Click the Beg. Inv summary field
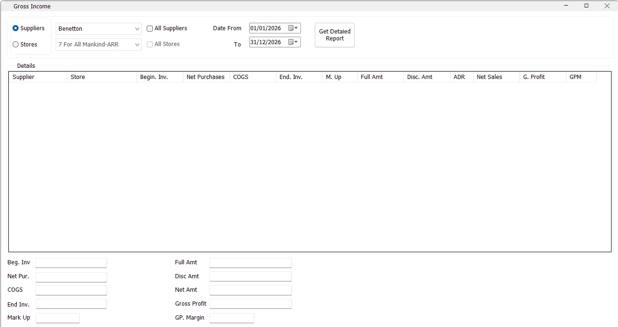Image resolution: width=618 pixels, height=327 pixels. (x=72, y=263)
